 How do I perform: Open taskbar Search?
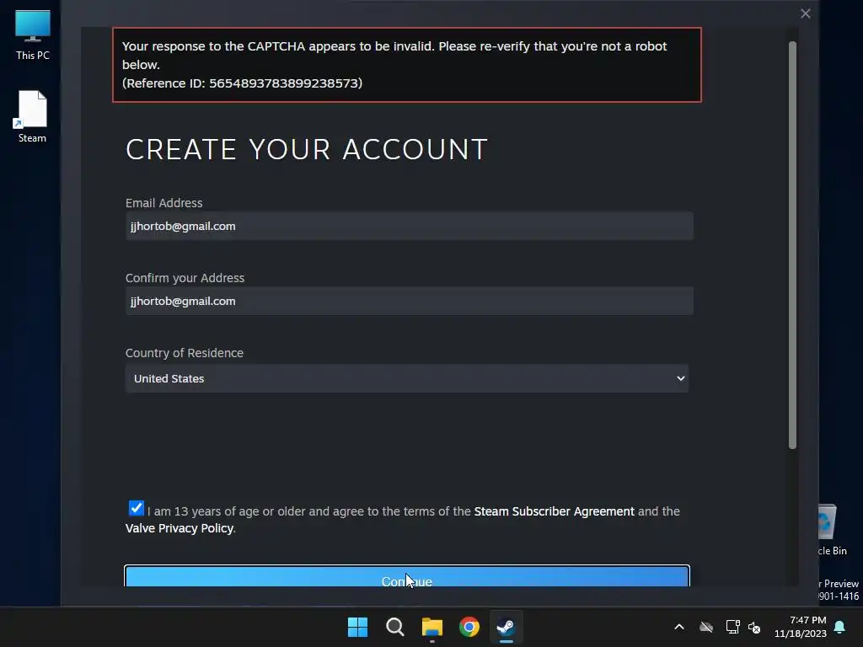(x=395, y=627)
